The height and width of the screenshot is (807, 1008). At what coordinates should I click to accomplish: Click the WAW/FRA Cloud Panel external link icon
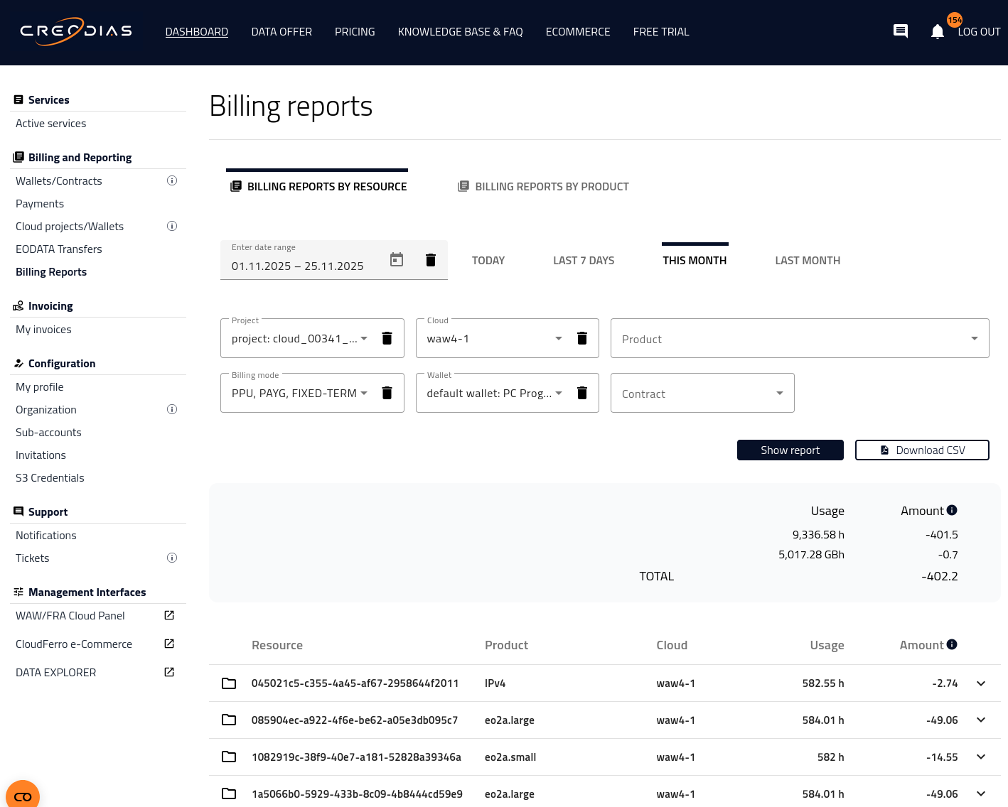click(169, 615)
